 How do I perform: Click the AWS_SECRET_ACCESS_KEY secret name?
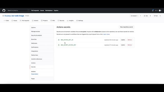68,45
